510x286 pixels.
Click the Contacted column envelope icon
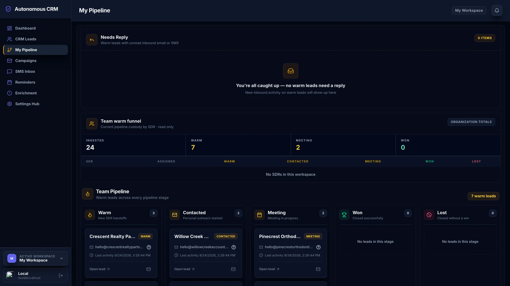[x=175, y=215]
